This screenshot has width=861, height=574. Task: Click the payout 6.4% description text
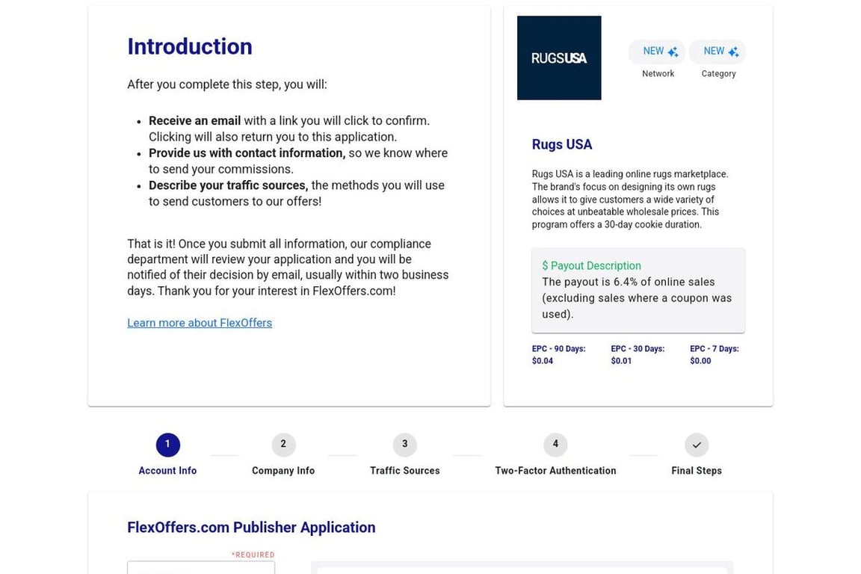[x=637, y=298]
